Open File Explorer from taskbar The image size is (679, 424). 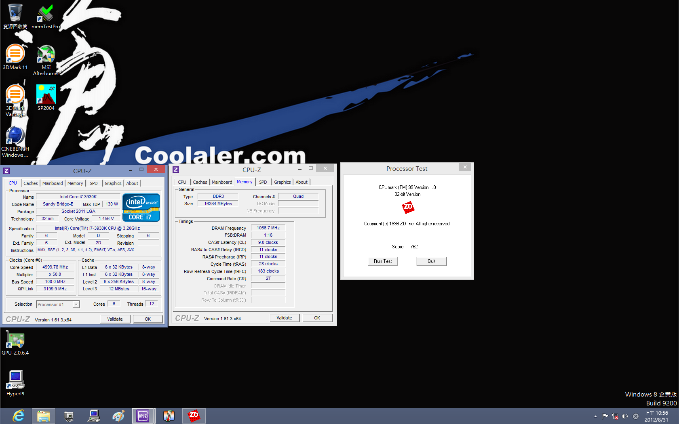(44, 416)
